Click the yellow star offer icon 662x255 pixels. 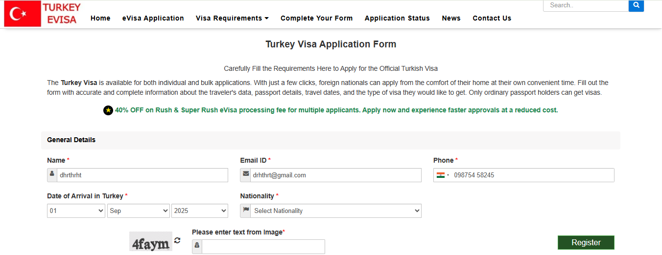click(x=108, y=110)
